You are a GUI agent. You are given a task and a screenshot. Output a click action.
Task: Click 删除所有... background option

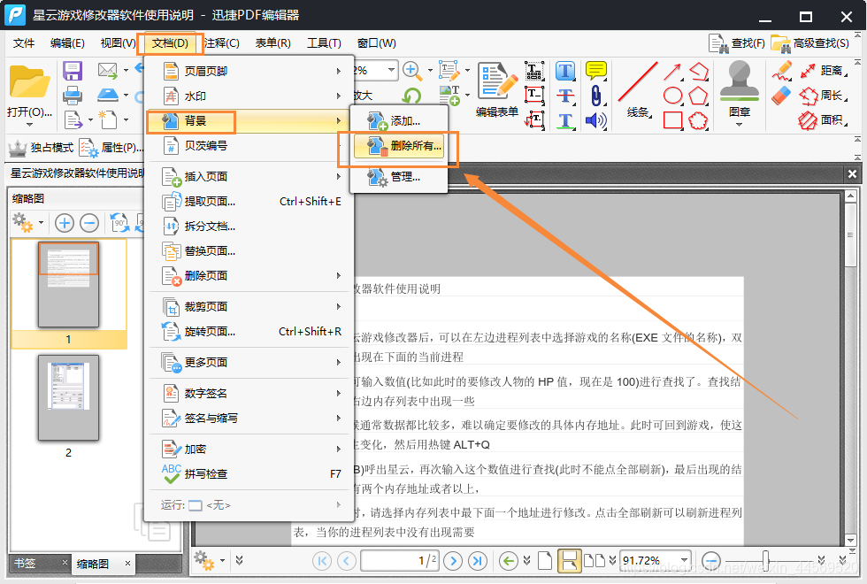coord(399,146)
